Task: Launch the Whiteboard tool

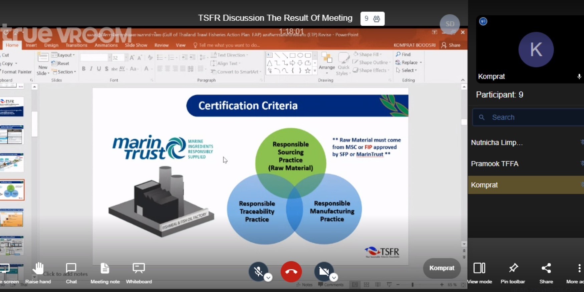Action: click(138, 269)
